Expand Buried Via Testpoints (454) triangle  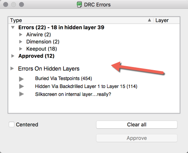point(21,79)
